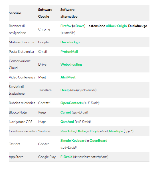Screen dimensions: 158x170
Task: Select the Software alternativo column header
Action: click(x=69, y=13)
